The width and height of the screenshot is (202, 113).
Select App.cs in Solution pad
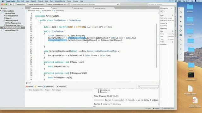[x=9, y=18]
